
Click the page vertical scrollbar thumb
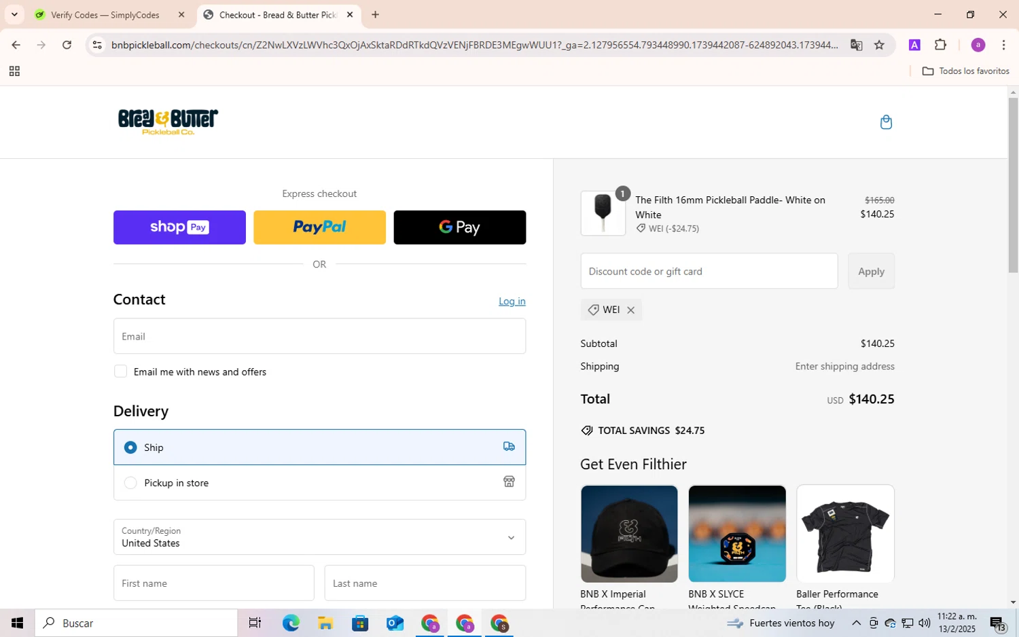click(1013, 185)
